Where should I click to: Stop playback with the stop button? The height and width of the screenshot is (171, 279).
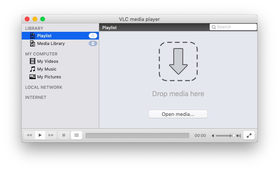[64, 135]
